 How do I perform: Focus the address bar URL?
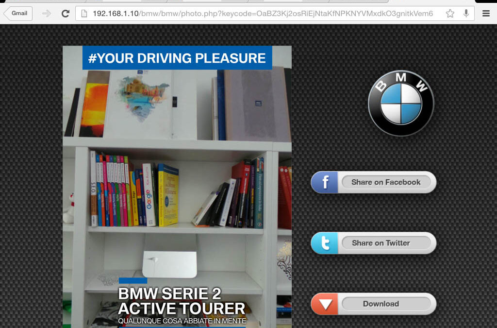click(263, 14)
